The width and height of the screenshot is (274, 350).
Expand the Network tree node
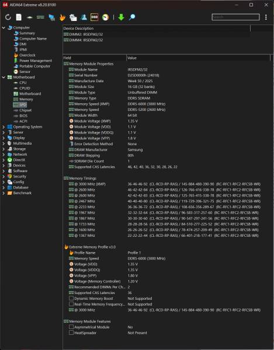pyautogui.click(x=4, y=155)
